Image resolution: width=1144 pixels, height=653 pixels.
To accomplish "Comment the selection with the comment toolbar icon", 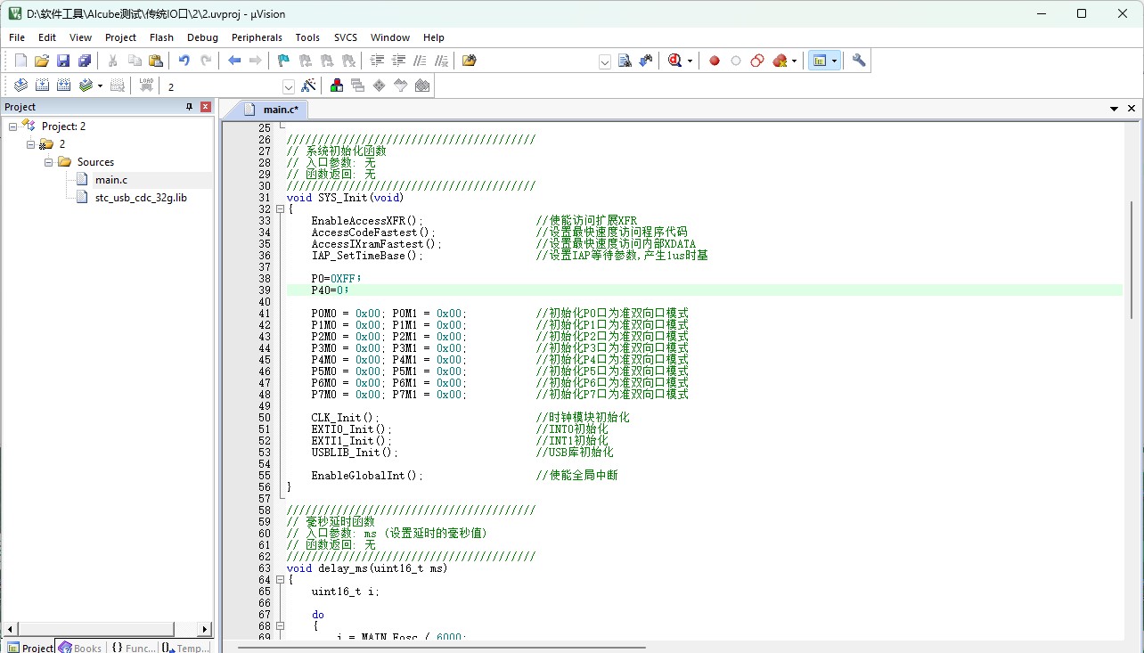I will click(x=420, y=61).
